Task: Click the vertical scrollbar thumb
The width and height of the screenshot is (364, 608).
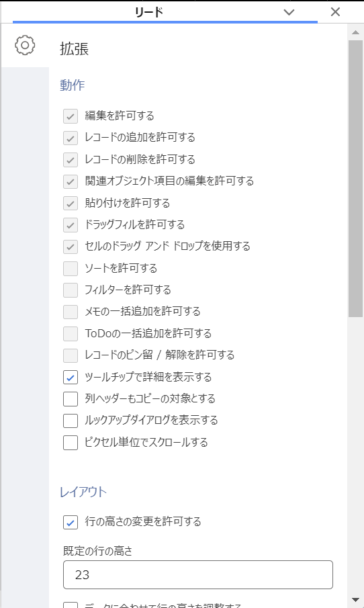Action: pos(355,178)
